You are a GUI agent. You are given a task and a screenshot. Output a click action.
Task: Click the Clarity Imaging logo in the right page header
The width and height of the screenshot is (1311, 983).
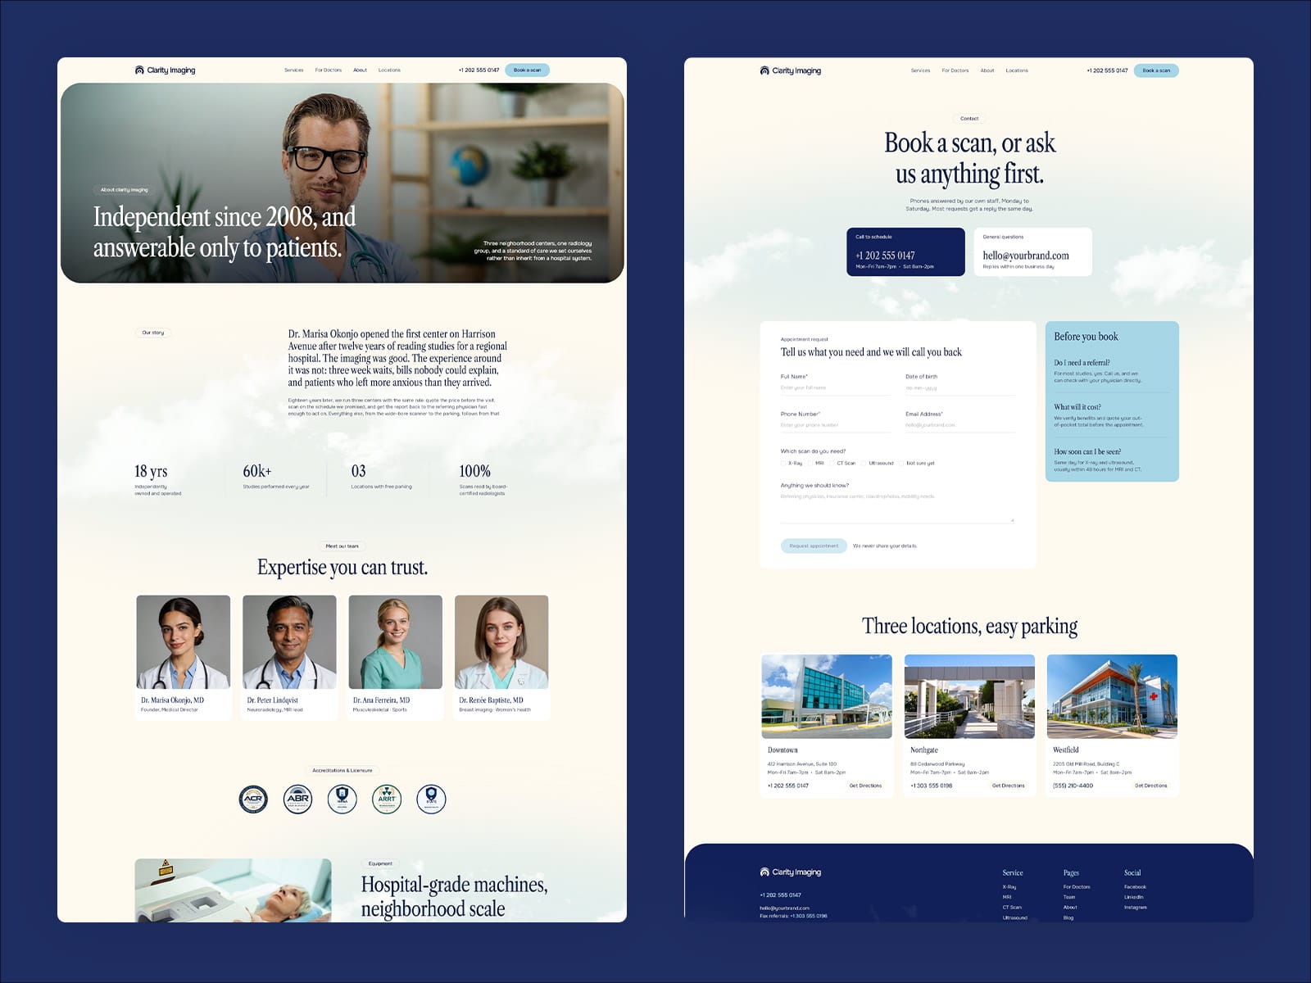click(x=790, y=70)
